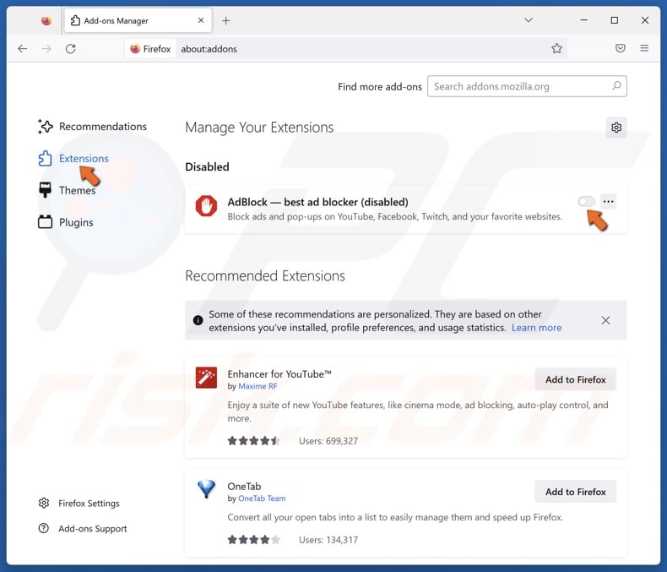This screenshot has width=667, height=572.
Task: Click the Learn more link
Action: coord(536,328)
